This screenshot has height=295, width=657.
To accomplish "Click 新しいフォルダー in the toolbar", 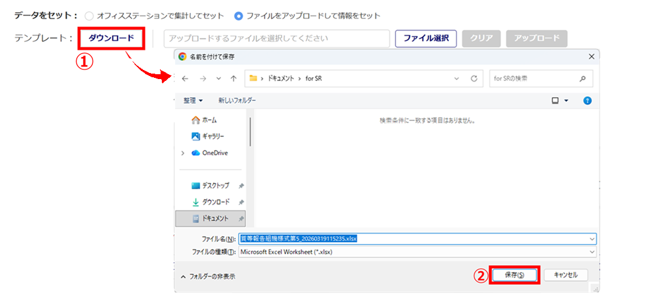I will 237,100.
